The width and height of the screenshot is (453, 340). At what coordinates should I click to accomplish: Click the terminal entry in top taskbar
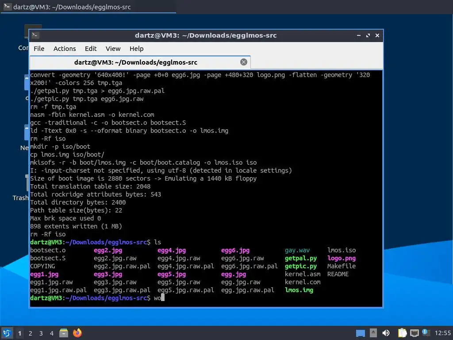pos(88,7)
